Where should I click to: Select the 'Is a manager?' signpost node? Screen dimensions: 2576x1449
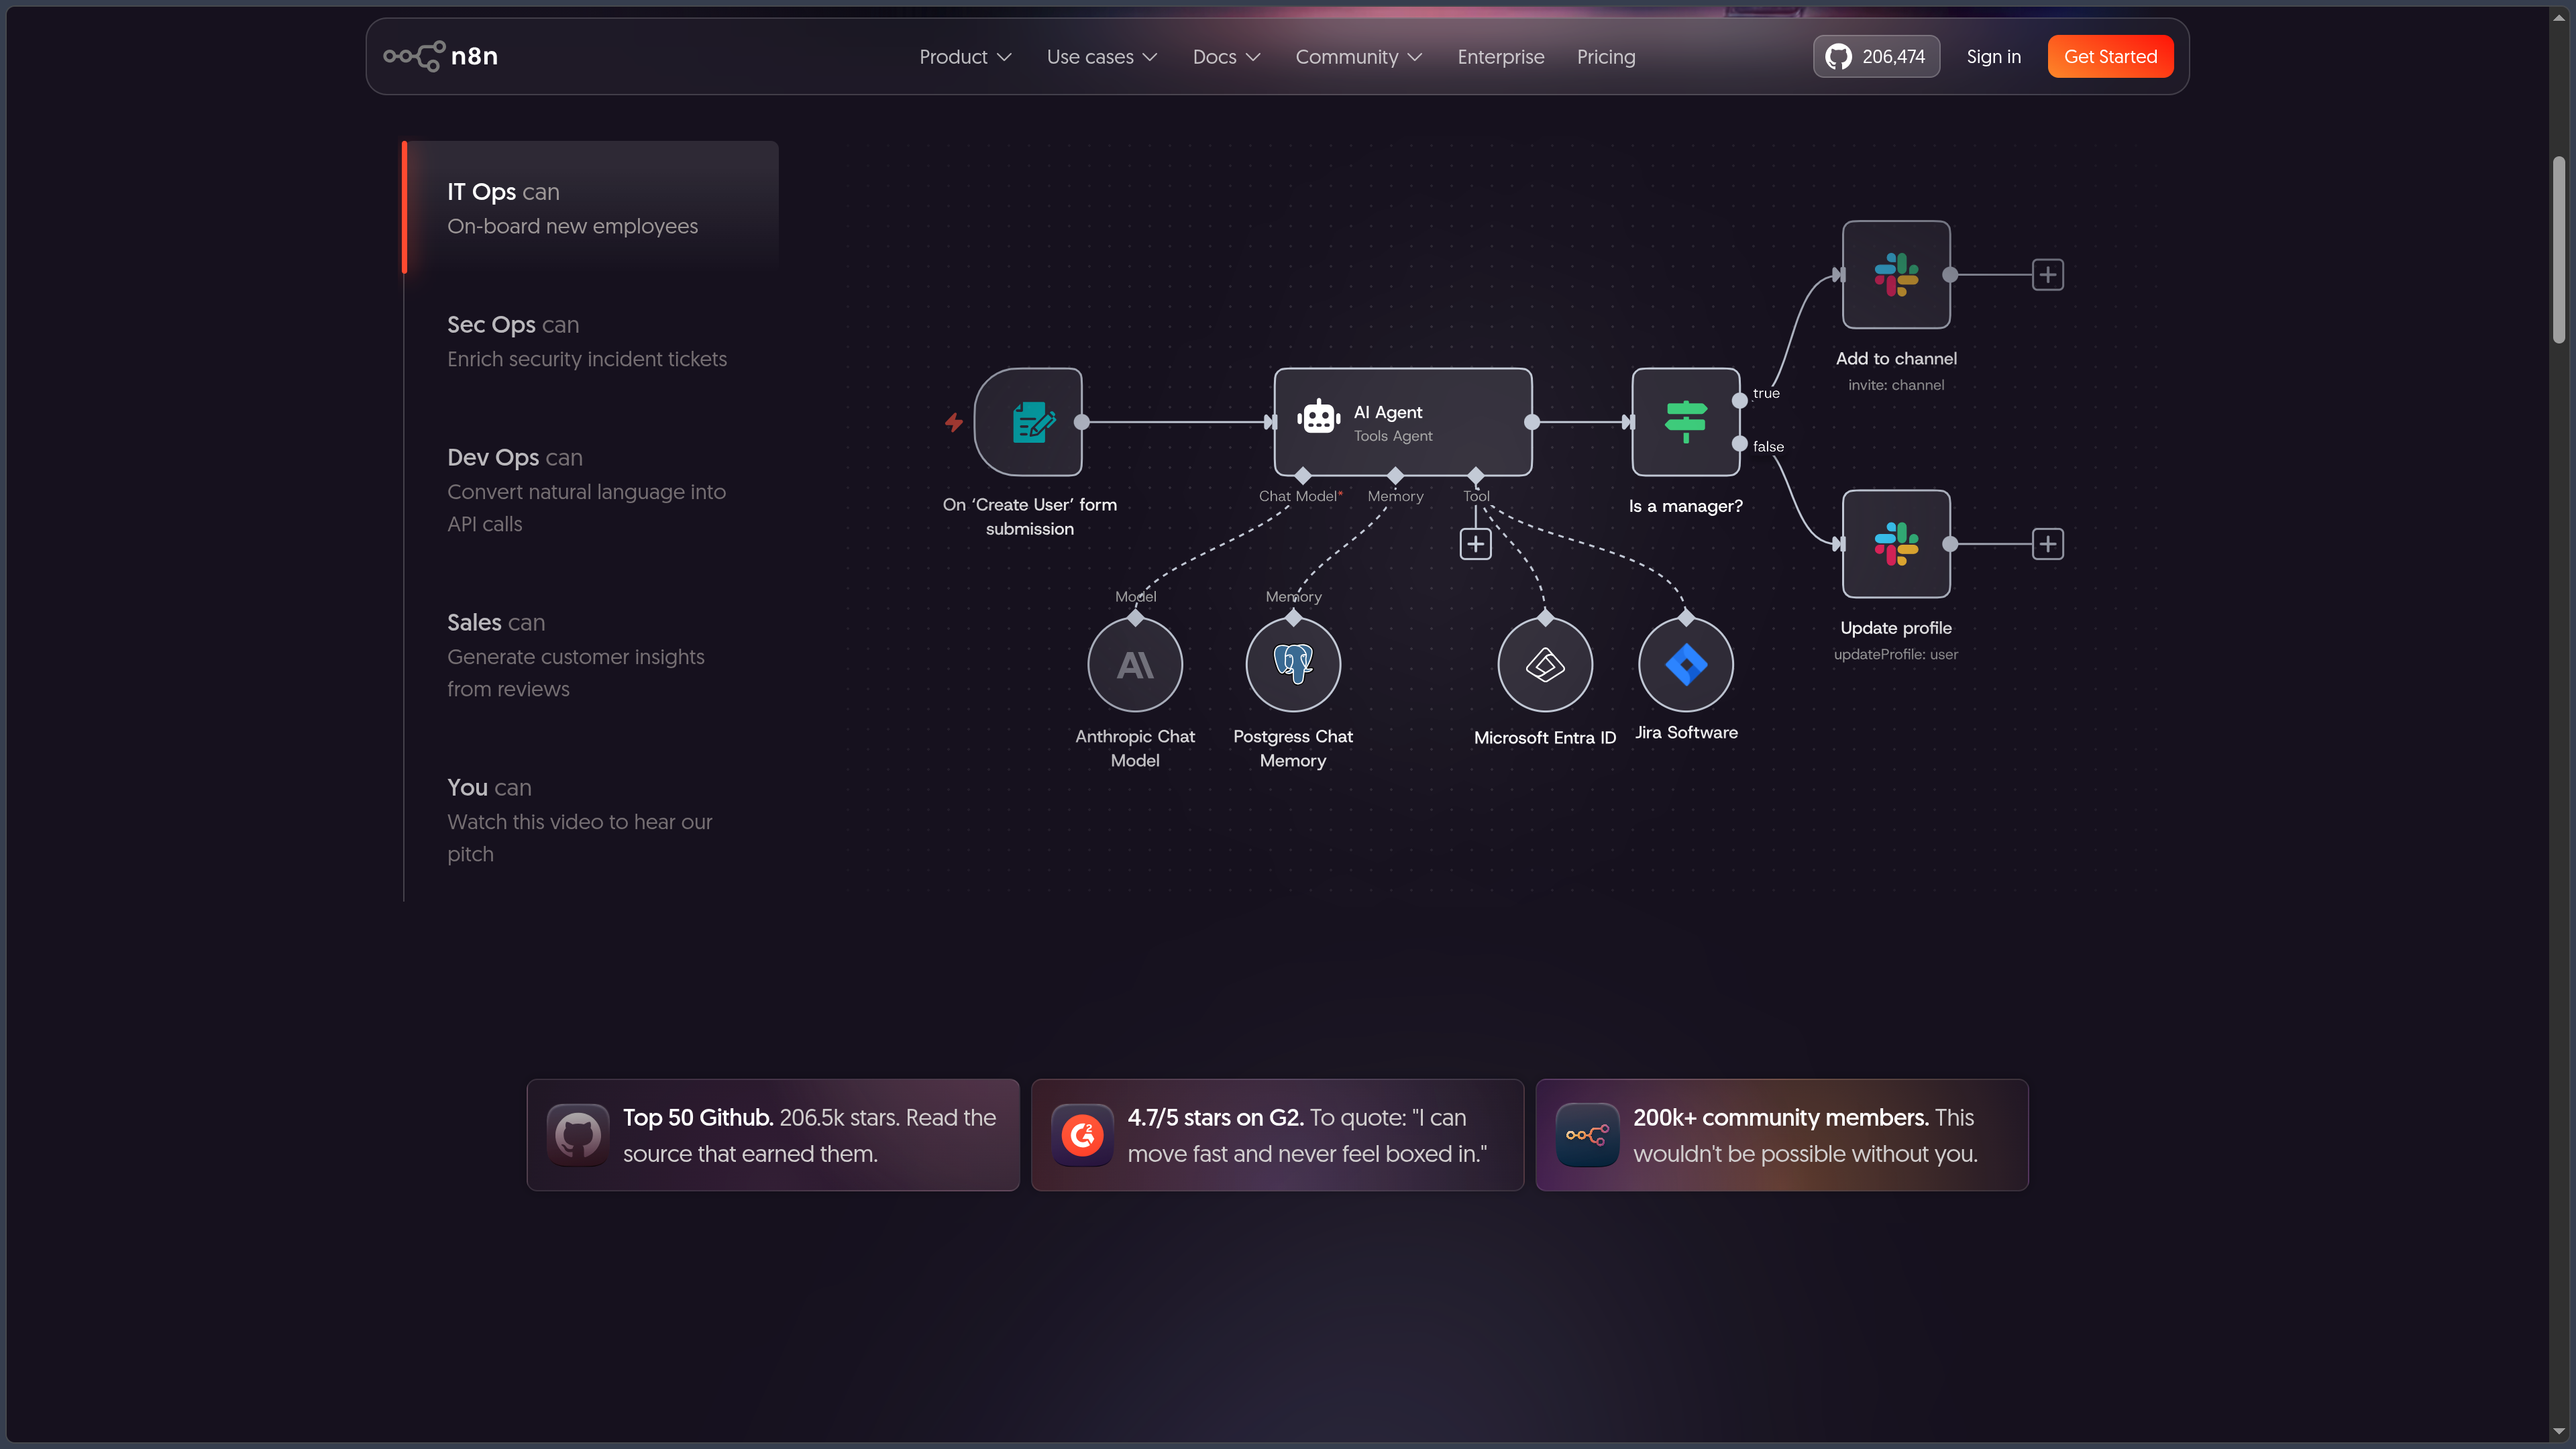coord(1686,422)
